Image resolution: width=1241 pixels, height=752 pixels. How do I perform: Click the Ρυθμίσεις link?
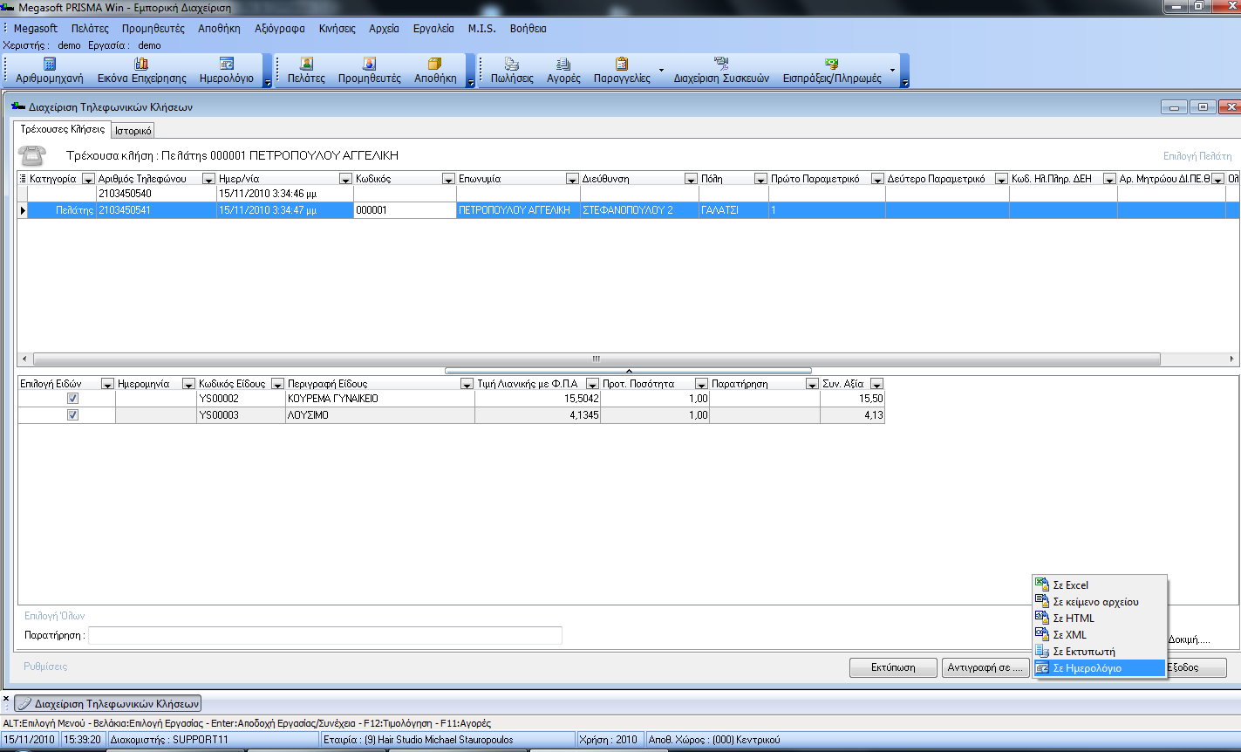tap(45, 667)
